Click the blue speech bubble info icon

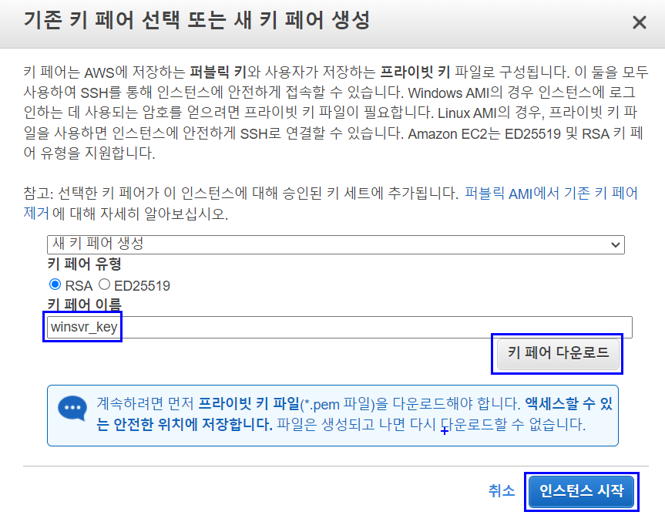pos(72,408)
